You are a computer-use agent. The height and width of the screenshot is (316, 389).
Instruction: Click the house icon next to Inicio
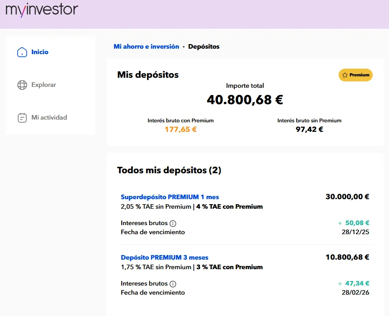22,52
